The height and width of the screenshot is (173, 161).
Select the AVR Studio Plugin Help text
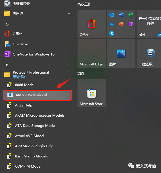pyautogui.click(x=34, y=146)
